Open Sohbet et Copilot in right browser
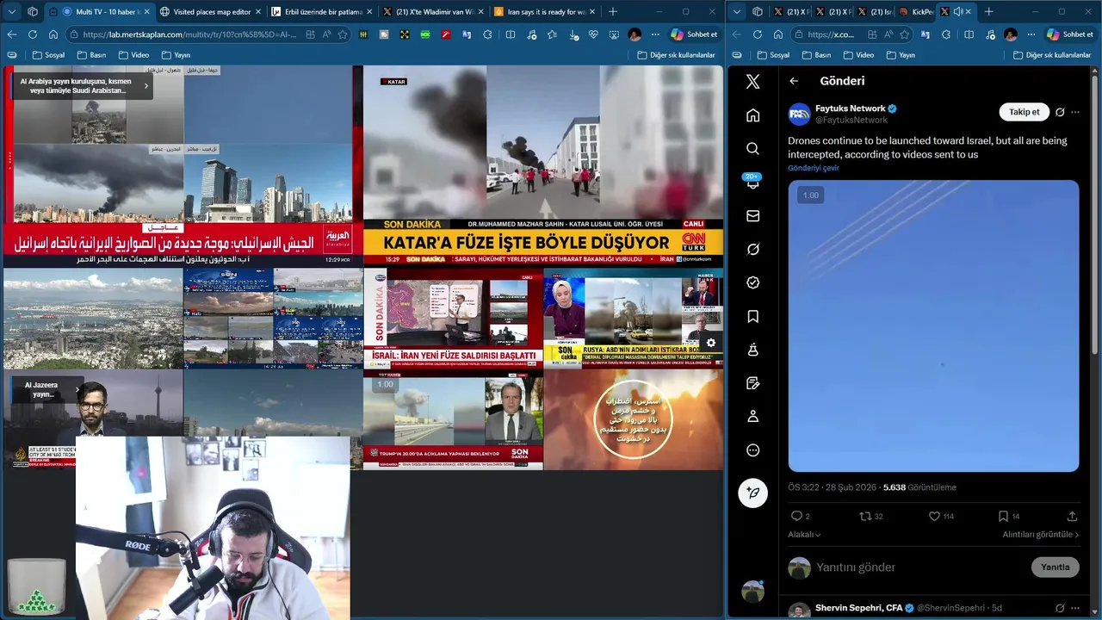This screenshot has height=620, width=1102. coord(1070,34)
